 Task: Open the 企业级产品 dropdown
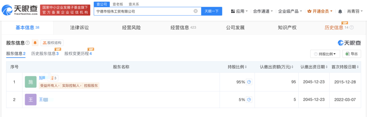[290, 11]
